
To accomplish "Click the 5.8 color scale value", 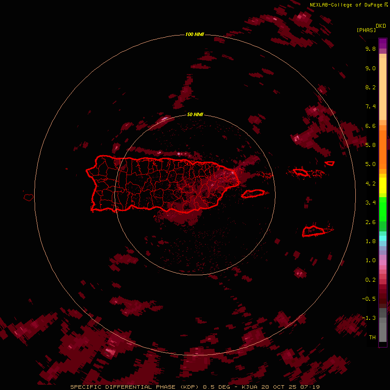I will [x=370, y=145].
